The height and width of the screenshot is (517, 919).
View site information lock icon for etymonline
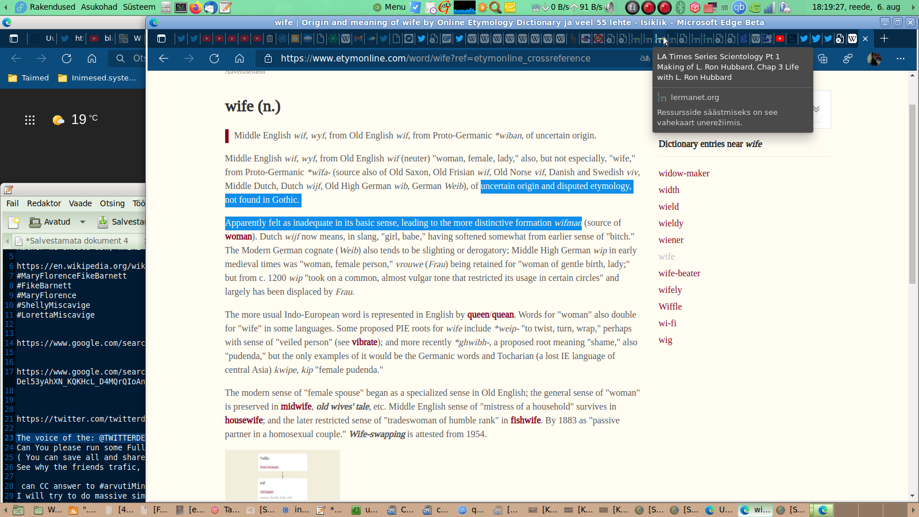[x=268, y=58]
